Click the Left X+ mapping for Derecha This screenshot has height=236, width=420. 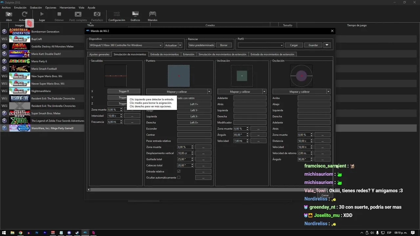(x=194, y=123)
